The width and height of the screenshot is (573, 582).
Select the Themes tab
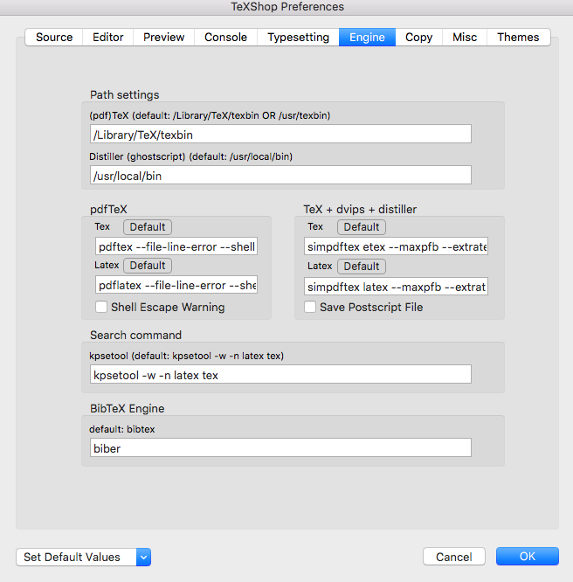[x=518, y=37]
